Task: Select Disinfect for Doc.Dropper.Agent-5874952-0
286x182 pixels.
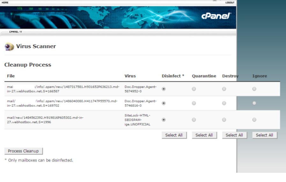Action: [164, 89]
